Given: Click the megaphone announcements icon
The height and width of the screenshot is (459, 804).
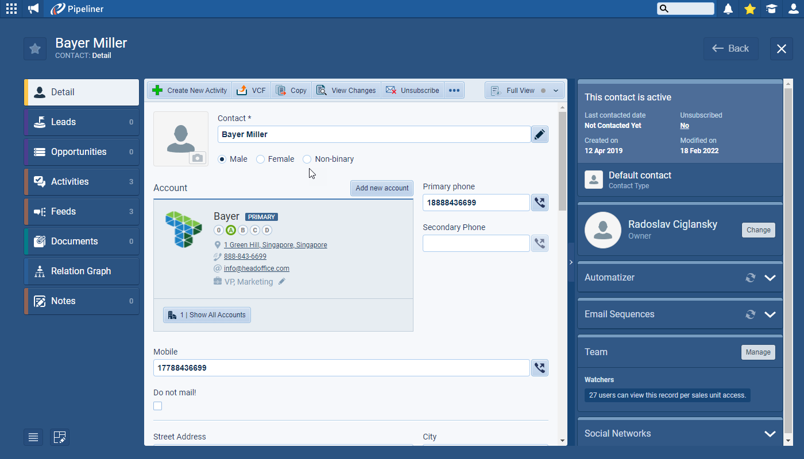Looking at the screenshot, I should [x=33, y=9].
